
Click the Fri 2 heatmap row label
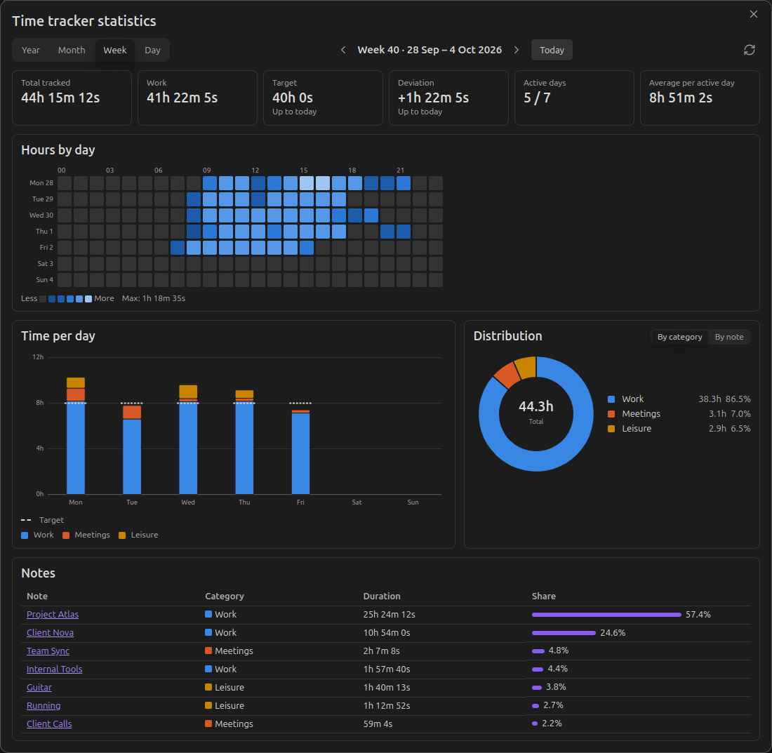[x=46, y=248]
